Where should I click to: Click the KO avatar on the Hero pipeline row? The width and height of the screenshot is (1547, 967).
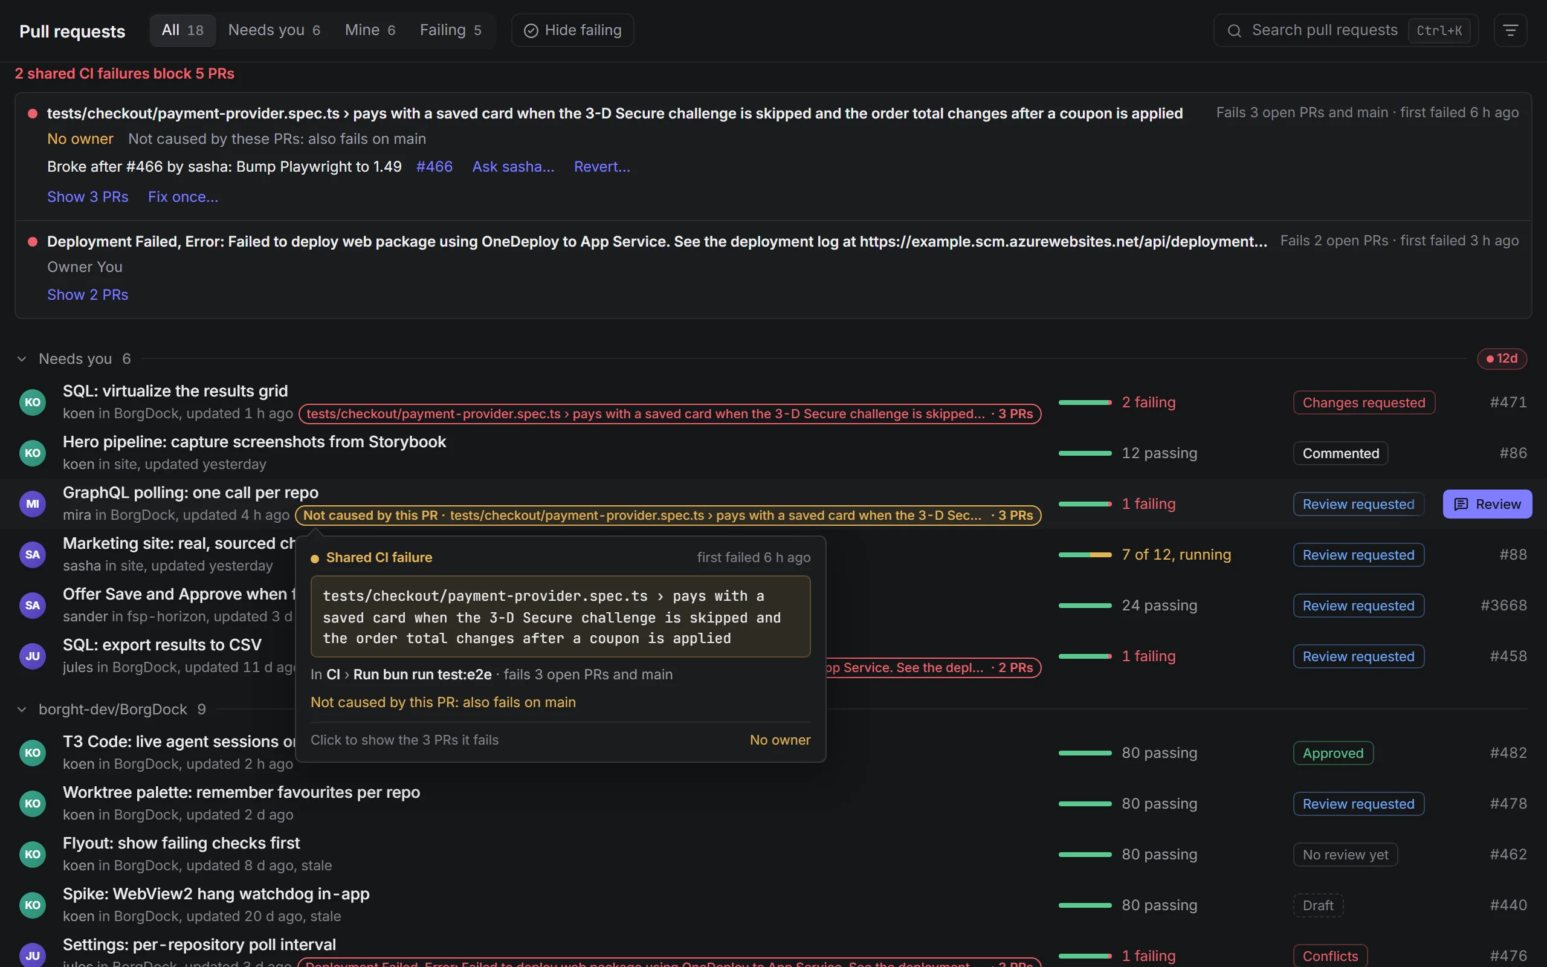[33, 453]
